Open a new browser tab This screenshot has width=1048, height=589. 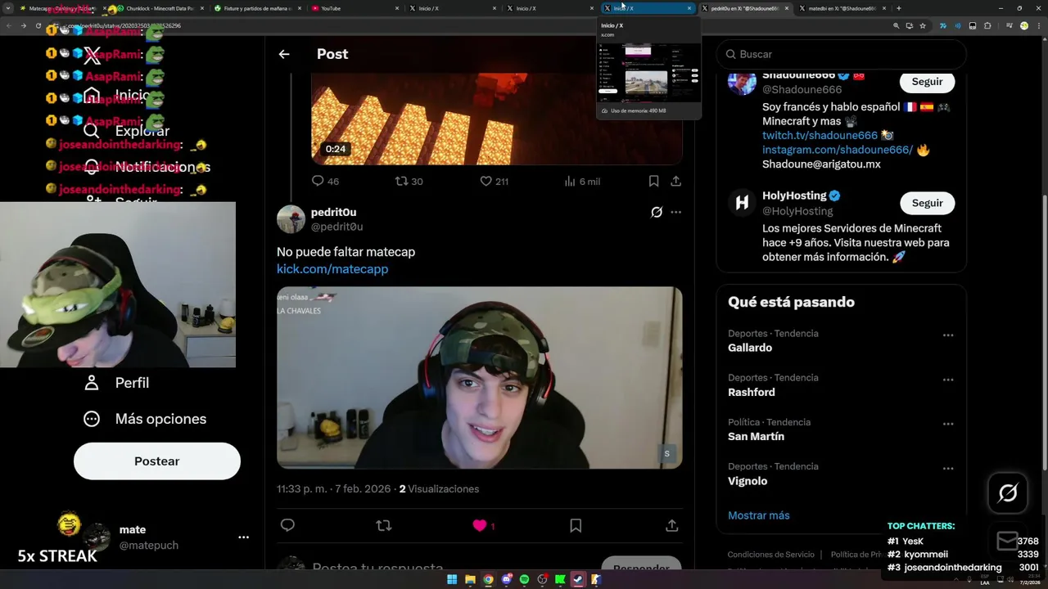899,8
